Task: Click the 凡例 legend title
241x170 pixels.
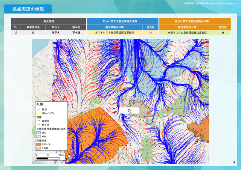Action: tap(40, 104)
